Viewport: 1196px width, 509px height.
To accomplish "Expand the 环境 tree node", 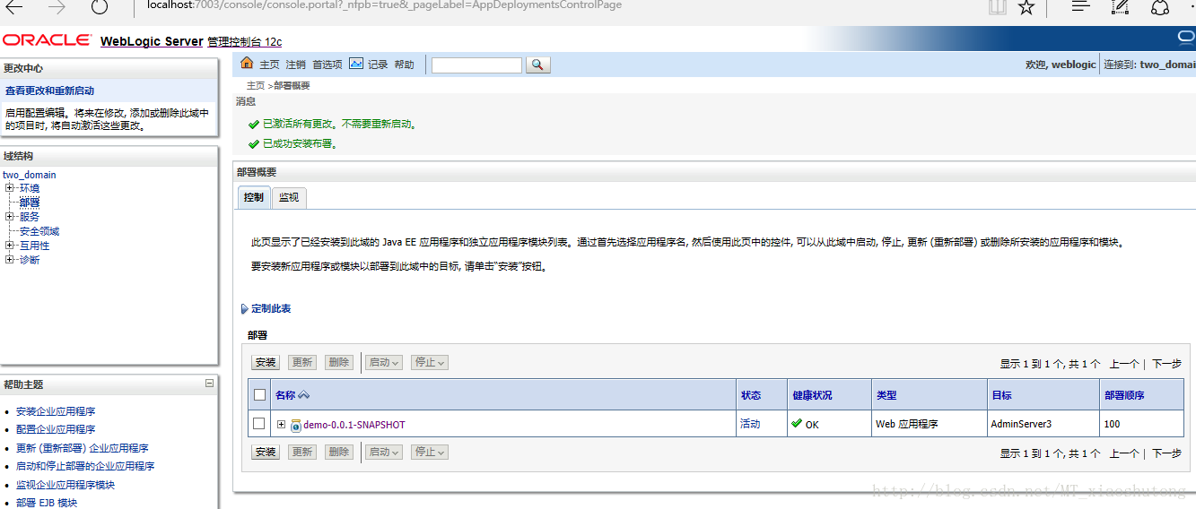I will click(x=9, y=188).
